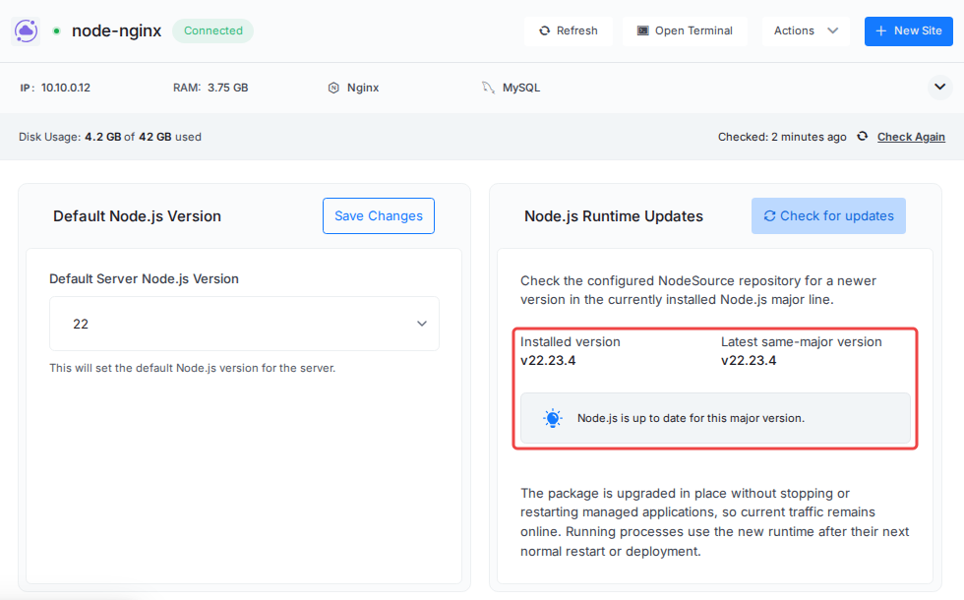Click the Node.js is up to date message
This screenshot has width=964, height=600.
point(691,419)
